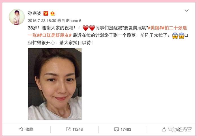
Task: Click the iPhone 6 source link
Action: pyautogui.click(x=74, y=21)
